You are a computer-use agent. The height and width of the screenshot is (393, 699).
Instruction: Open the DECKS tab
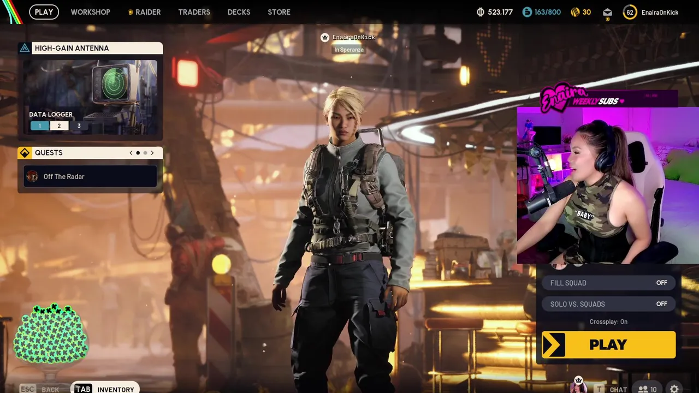tap(239, 12)
